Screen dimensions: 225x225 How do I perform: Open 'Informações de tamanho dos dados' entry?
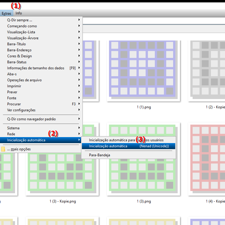click(41, 68)
